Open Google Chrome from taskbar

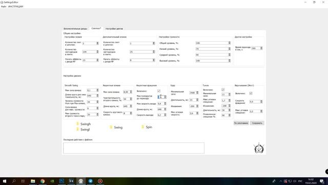click(x=43, y=181)
